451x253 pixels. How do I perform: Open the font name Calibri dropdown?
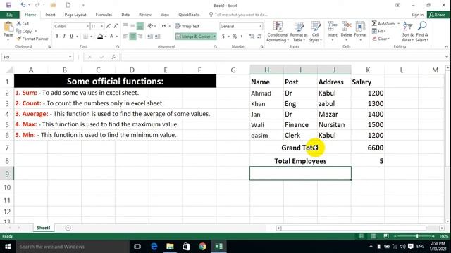coord(87,26)
